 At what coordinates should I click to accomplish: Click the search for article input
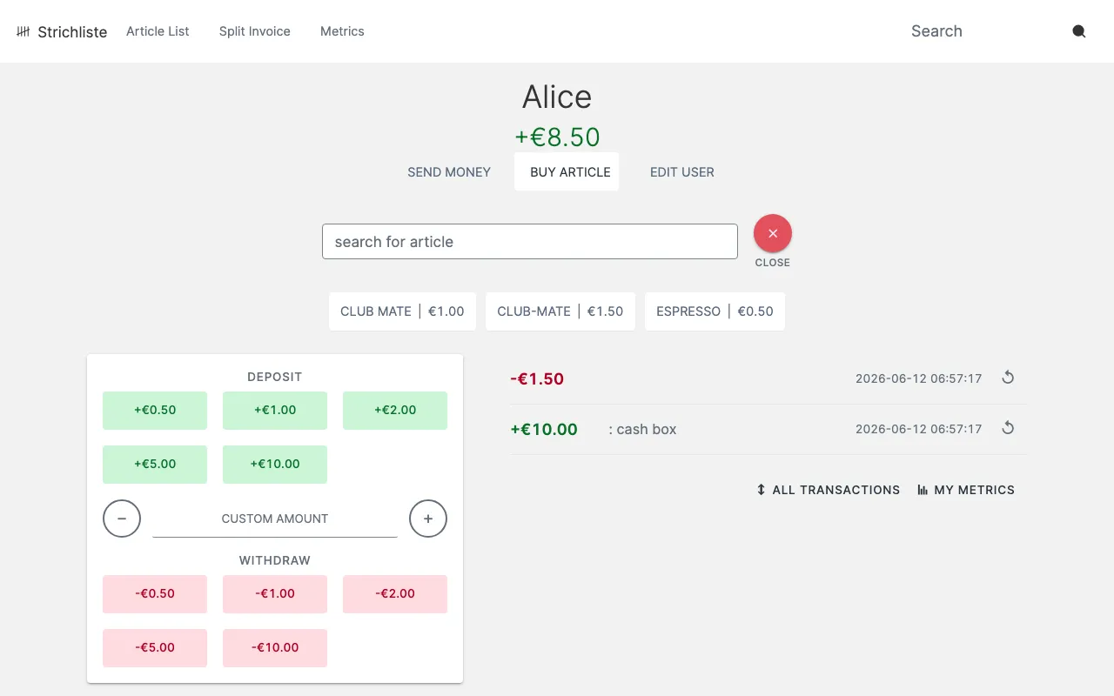pyautogui.click(x=530, y=242)
